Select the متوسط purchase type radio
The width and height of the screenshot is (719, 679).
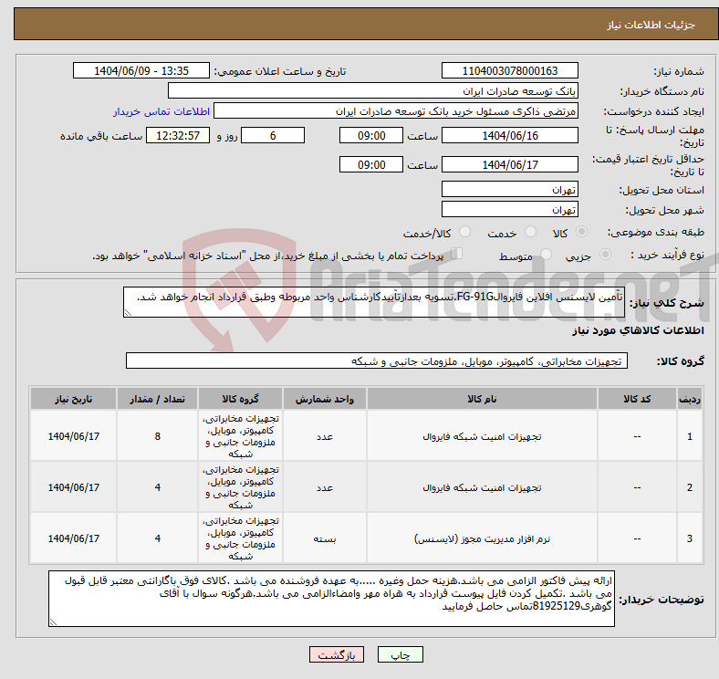(x=547, y=254)
